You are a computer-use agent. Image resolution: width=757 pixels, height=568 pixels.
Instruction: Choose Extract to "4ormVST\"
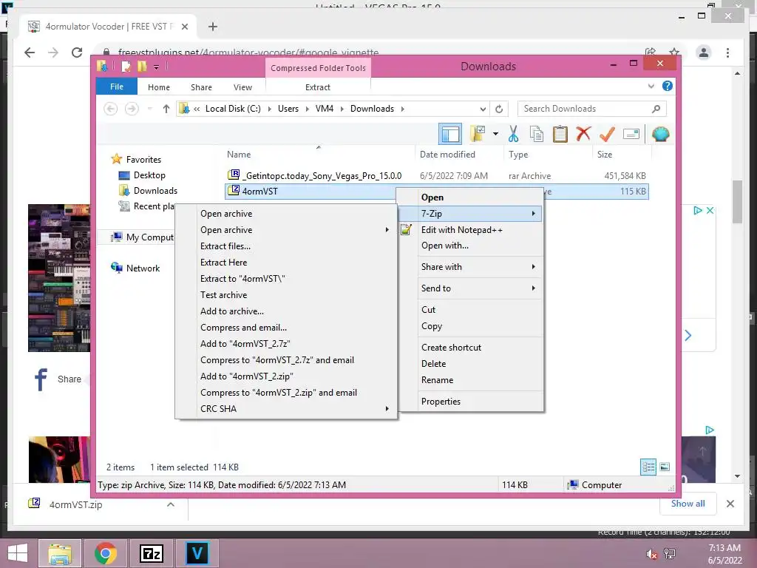[x=286, y=279]
